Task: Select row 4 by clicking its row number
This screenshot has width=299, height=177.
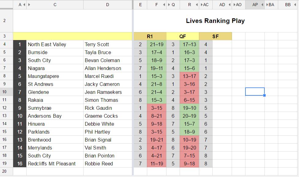Action: [5, 44]
